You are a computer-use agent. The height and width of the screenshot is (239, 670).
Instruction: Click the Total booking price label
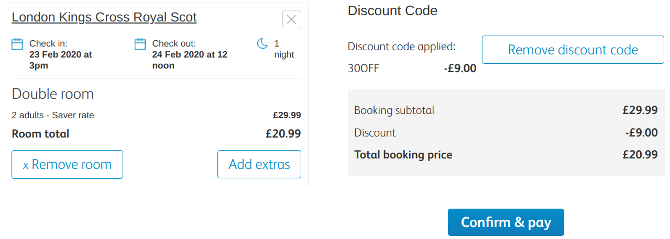(x=403, y=155)
